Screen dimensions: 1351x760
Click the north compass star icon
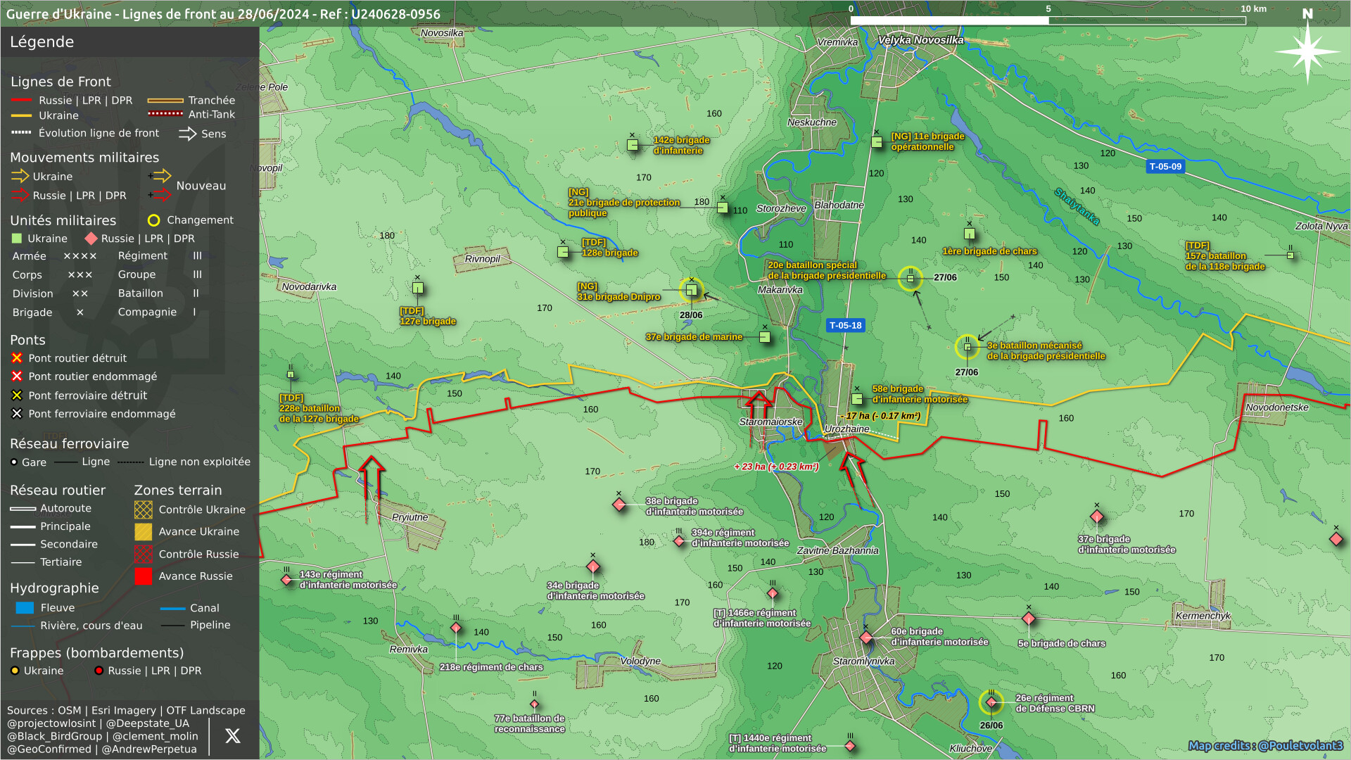[1307, 51]
